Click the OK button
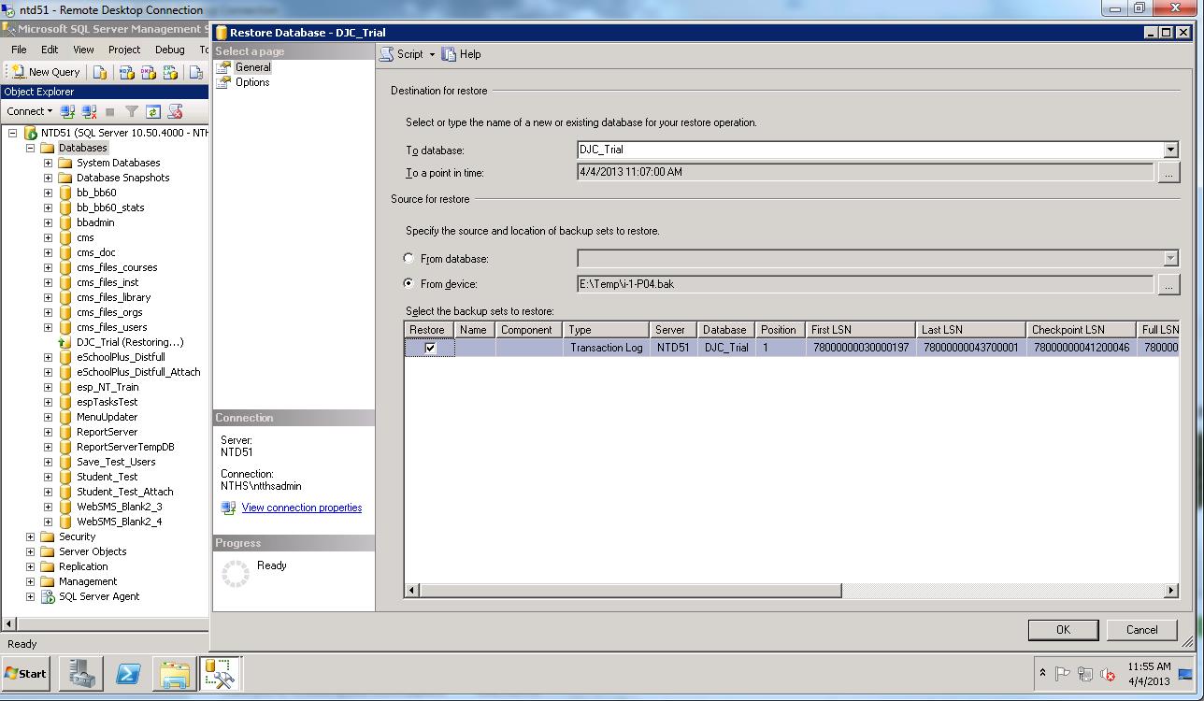This screenshot has width=1204, height=701. pyautogui.click(x=1063, y=630)
